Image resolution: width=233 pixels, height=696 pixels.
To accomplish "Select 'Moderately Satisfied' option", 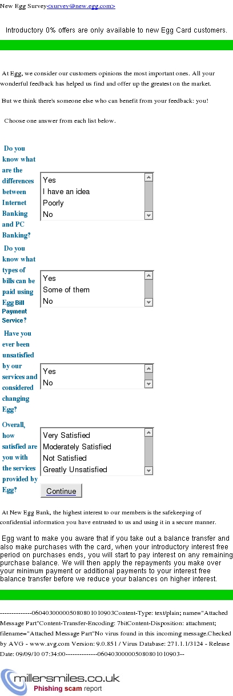I will [93, 446].
